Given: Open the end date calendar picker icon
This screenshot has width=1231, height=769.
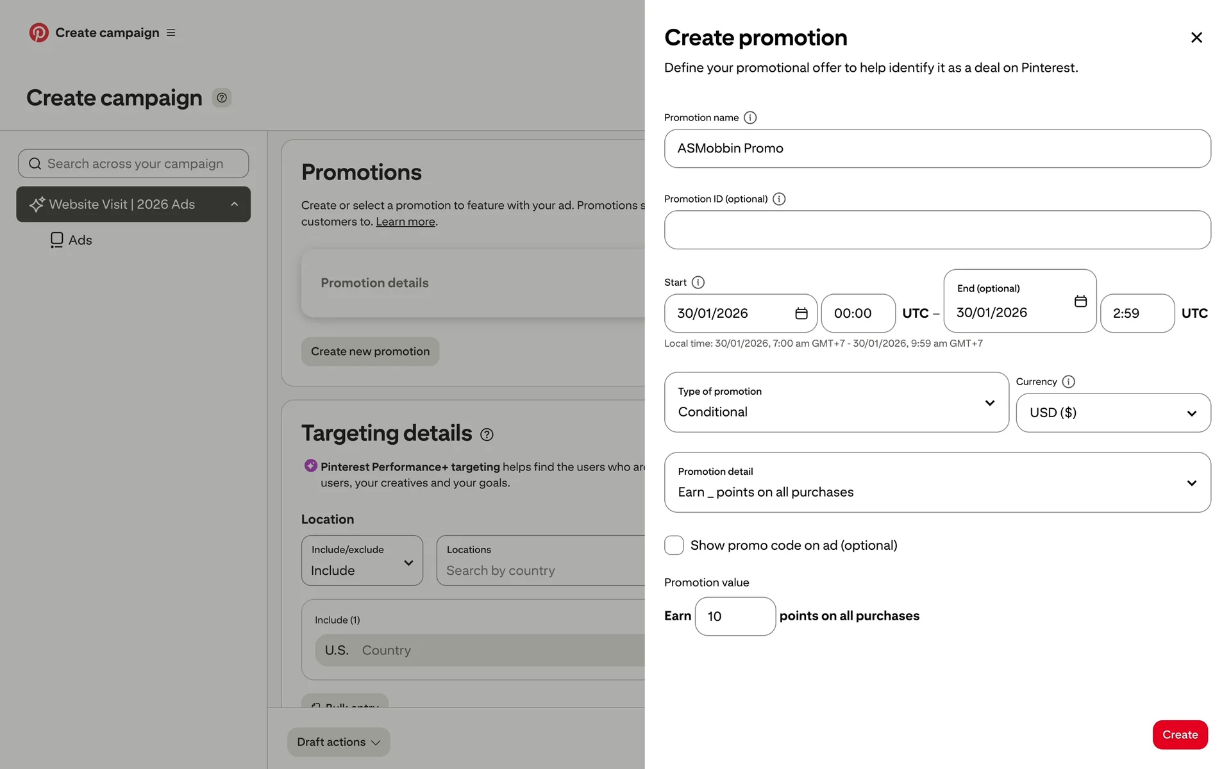Looking at the screenshot, I should tap(1080, 301).
